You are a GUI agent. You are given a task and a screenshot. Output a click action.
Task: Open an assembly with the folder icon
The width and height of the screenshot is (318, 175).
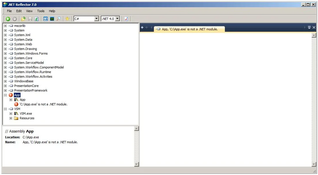pyautogui.click(x=23, y=19)
